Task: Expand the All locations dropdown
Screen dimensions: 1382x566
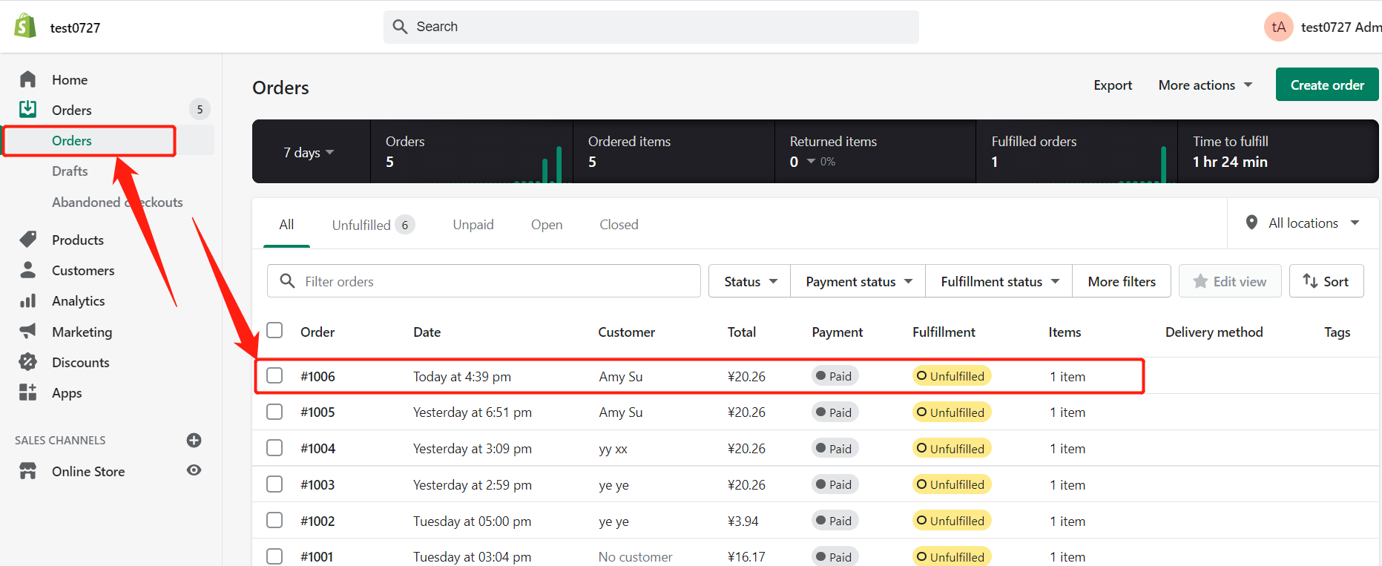Action: (1303, 223)
